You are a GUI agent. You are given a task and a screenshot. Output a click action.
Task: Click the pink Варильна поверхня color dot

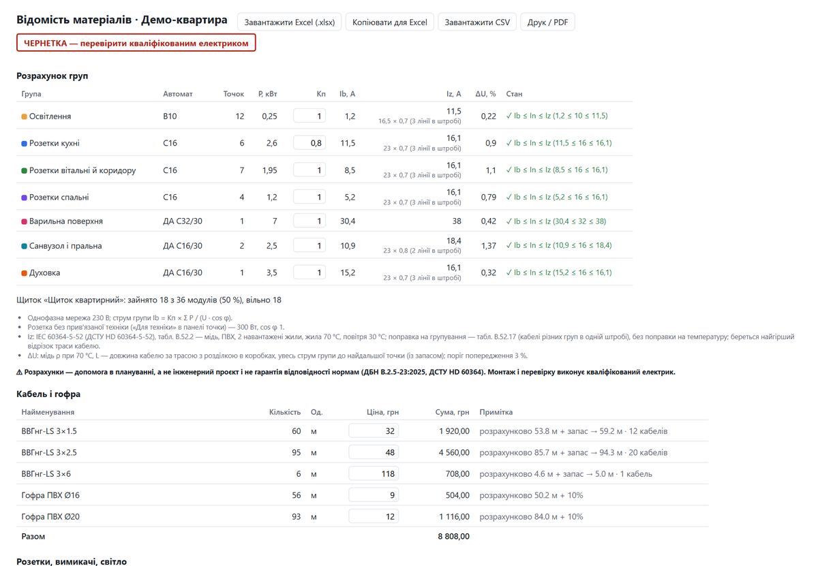[25, 221]
